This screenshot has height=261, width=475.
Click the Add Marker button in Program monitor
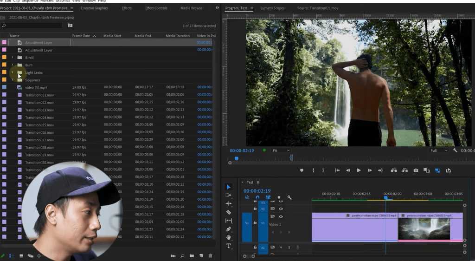tap(302, 170)
